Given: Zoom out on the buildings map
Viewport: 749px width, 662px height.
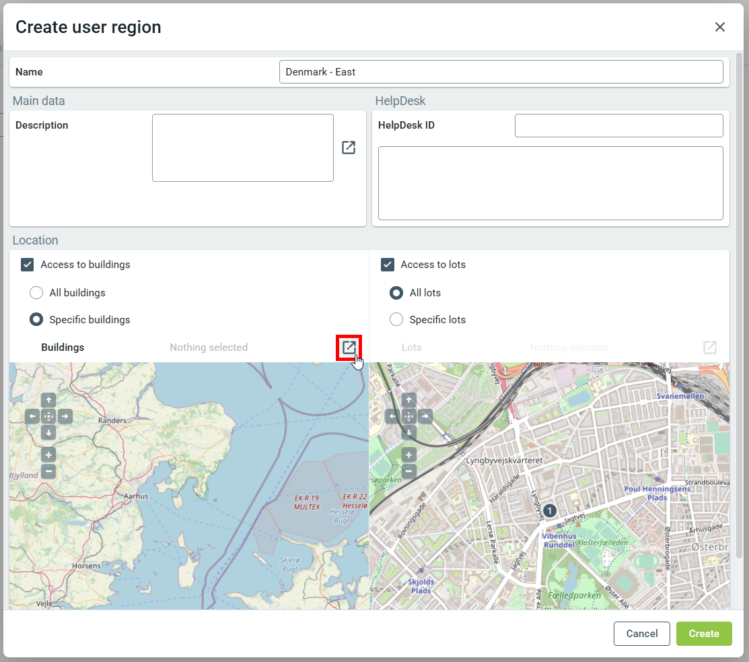Looking at the screenshot, I should tap(48, 471).
